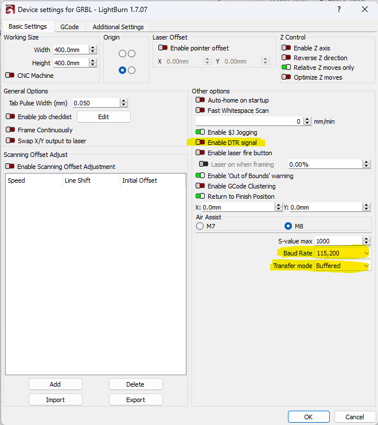378x425 pixels.
Task: Confirm settings with OK button
Action: click(x=309, y=417)
